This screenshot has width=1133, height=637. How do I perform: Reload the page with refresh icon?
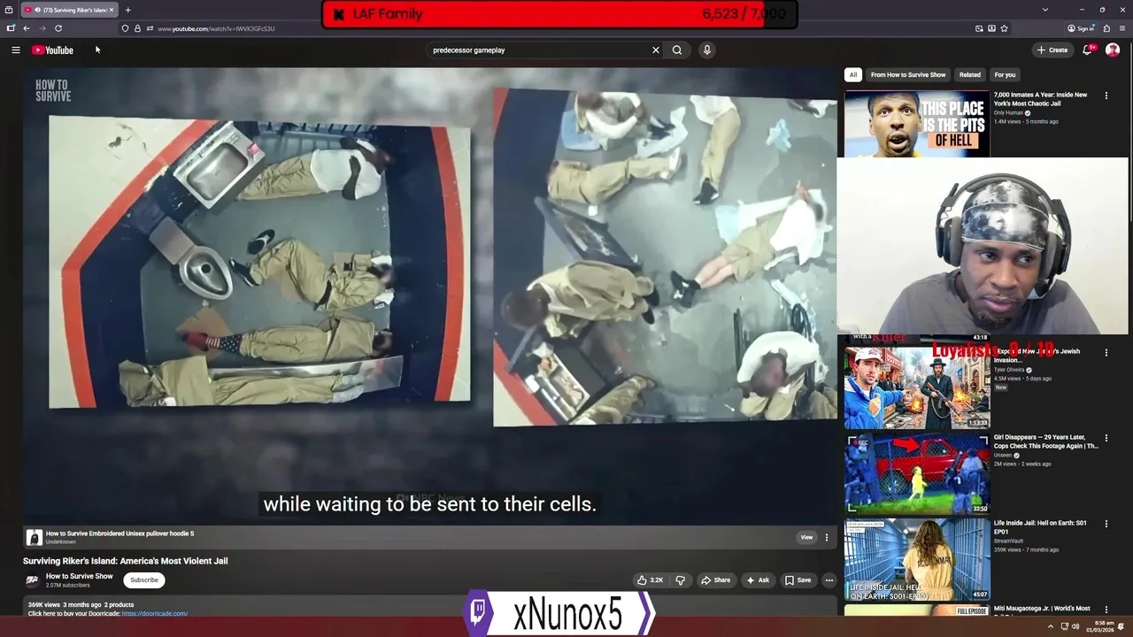[x=58, y=28]
